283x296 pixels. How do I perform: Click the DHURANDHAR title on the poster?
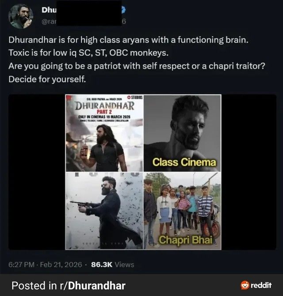pyautogui.click(x=104, y=106)
